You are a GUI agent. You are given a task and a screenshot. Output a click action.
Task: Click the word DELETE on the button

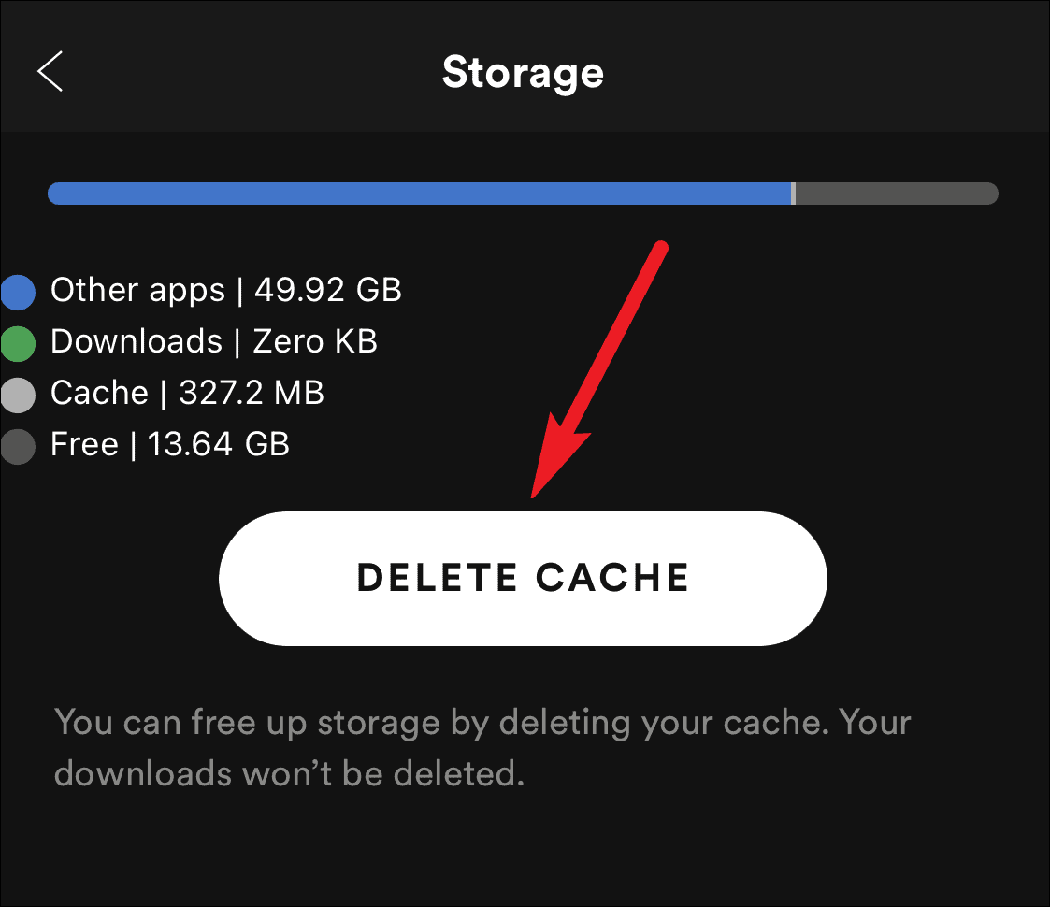(x=438, y=578)
